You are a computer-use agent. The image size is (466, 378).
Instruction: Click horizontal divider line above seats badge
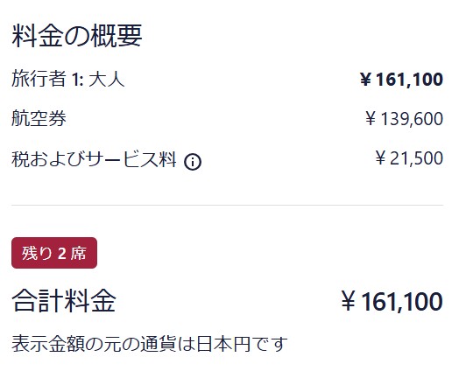coord(228,205)
